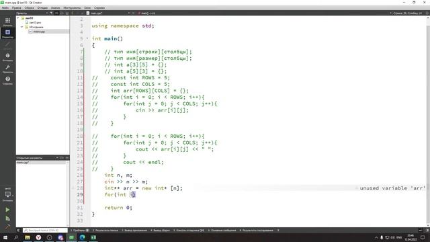Open the Справка menu
This screenshot has height=242, width=430.
click(x=99, y=7)
